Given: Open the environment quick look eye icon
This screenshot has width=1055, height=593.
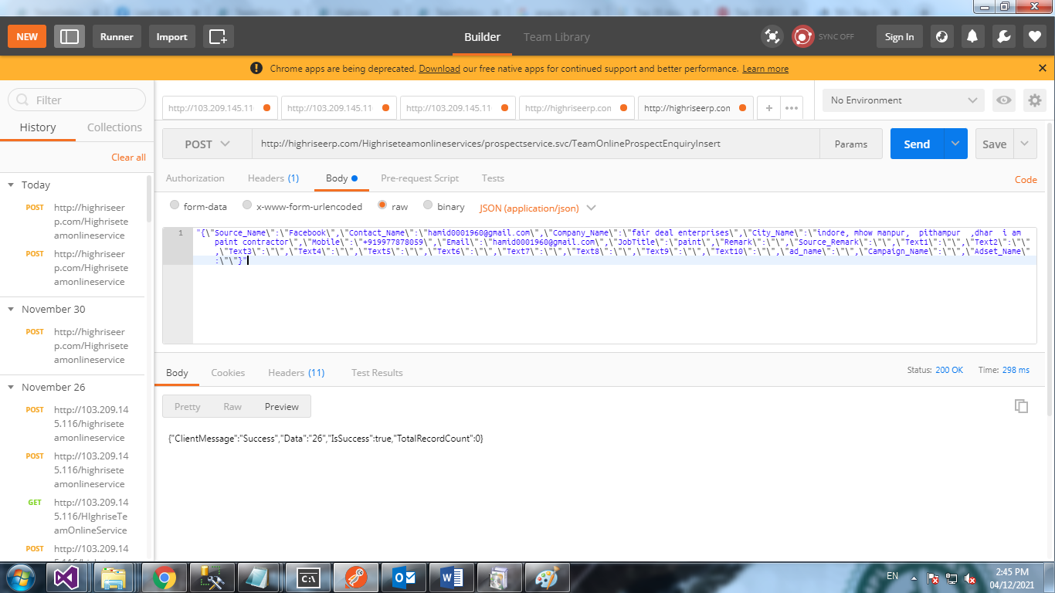Looking at the screenshot, I should click(1003, 100).
